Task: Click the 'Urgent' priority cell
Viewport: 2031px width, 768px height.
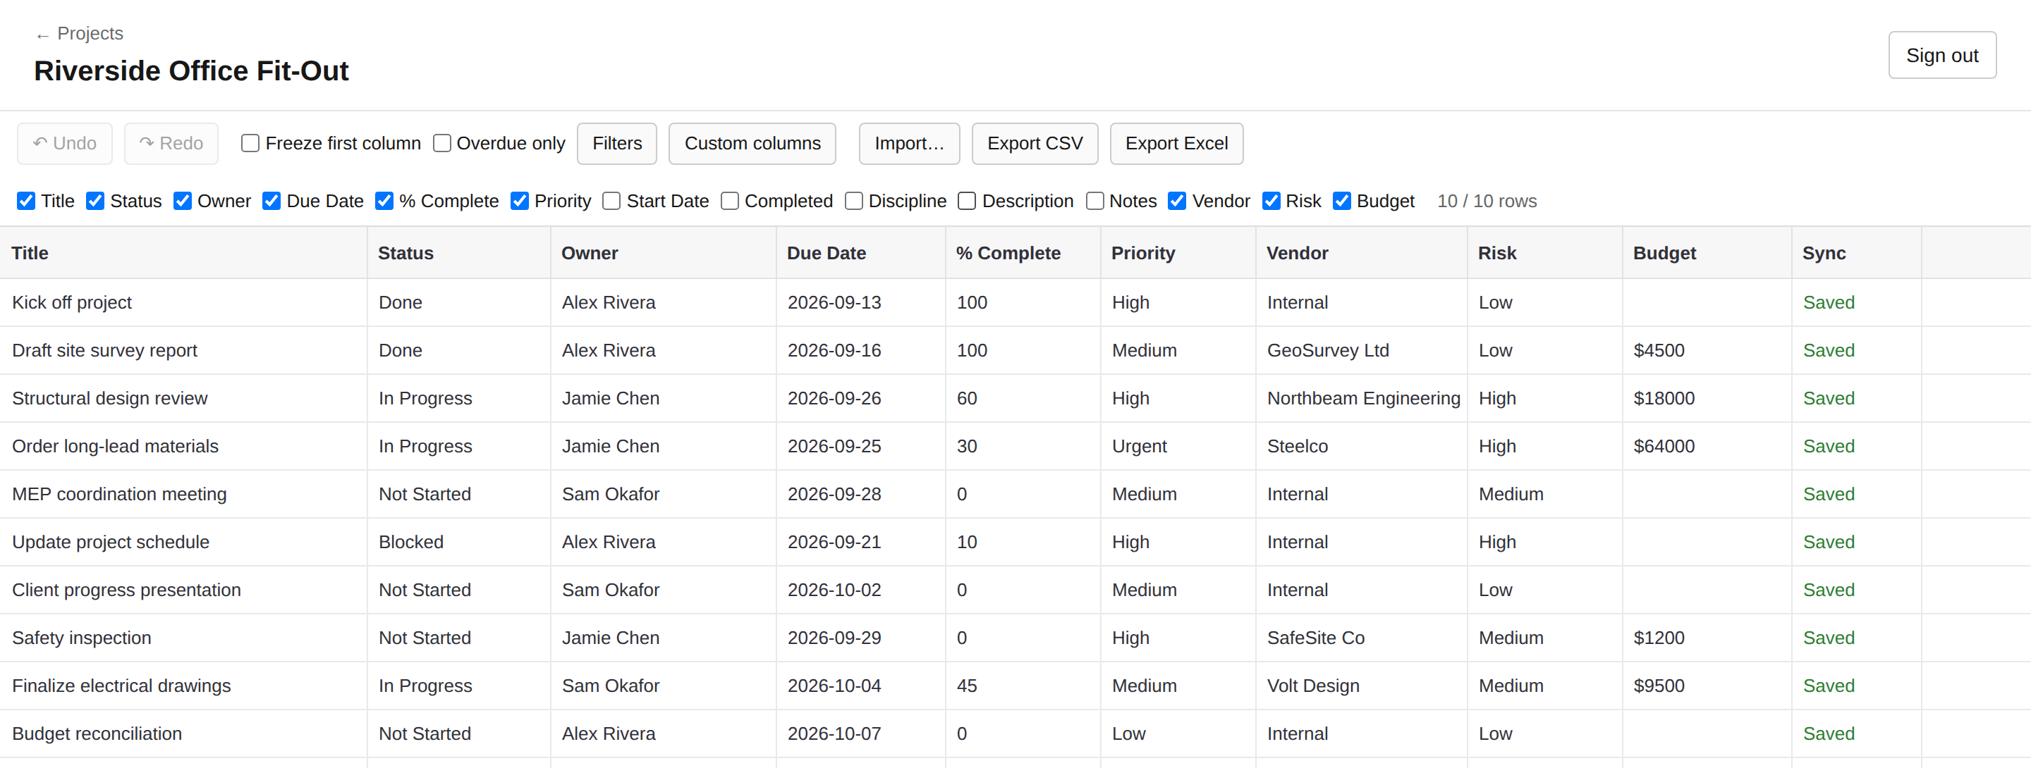Action: tap(1178, 447)
